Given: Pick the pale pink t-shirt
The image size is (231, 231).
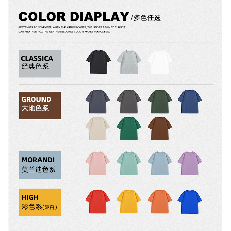Looking at the screenshot, I should click(98, 163).
